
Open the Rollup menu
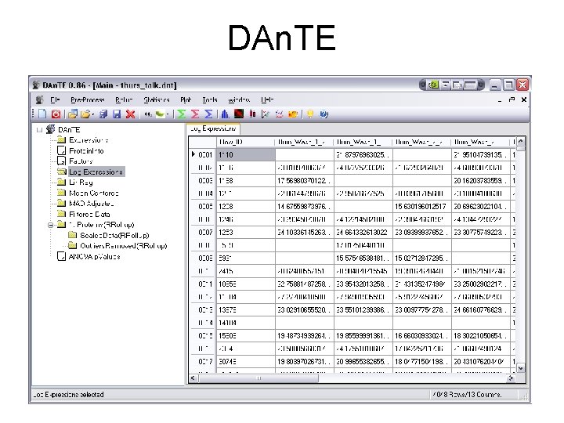(124, 99)
